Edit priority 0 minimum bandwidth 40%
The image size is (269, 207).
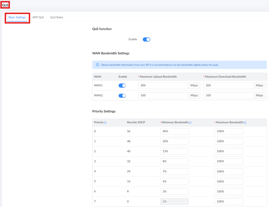pyautogui.click(x=174, y=131)
